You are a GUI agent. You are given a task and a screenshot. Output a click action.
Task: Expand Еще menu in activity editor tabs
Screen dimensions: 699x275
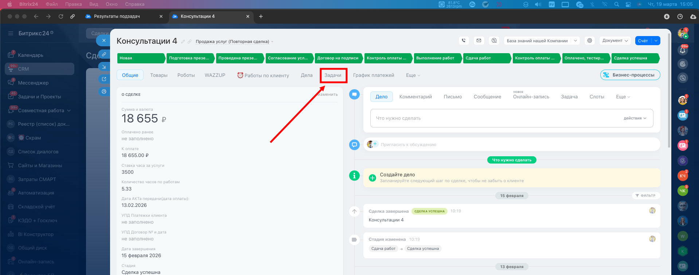pos(623,97)
